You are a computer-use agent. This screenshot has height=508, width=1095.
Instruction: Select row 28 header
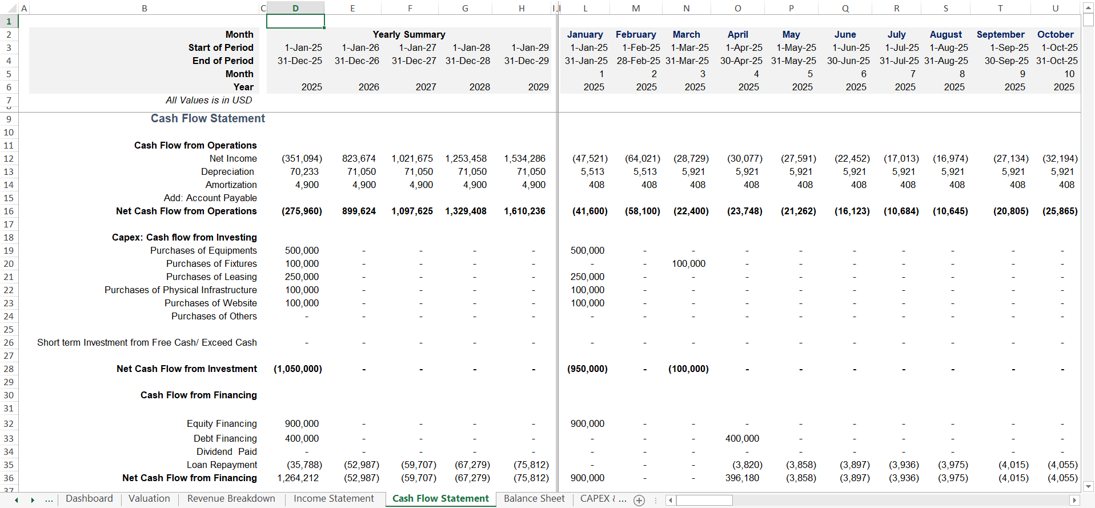(9, 369)
